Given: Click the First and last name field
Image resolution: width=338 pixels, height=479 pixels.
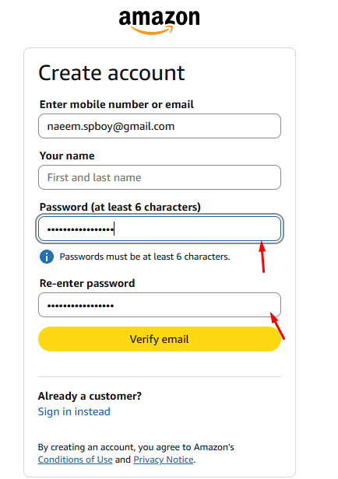Looking at the screenshot, I should pyautogui.click(x=160, y=177).
